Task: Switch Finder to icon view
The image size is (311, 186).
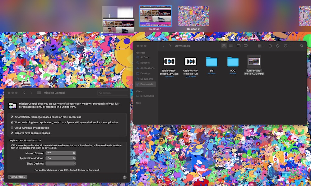Action: pyautogui.click(x=224, y=46)
